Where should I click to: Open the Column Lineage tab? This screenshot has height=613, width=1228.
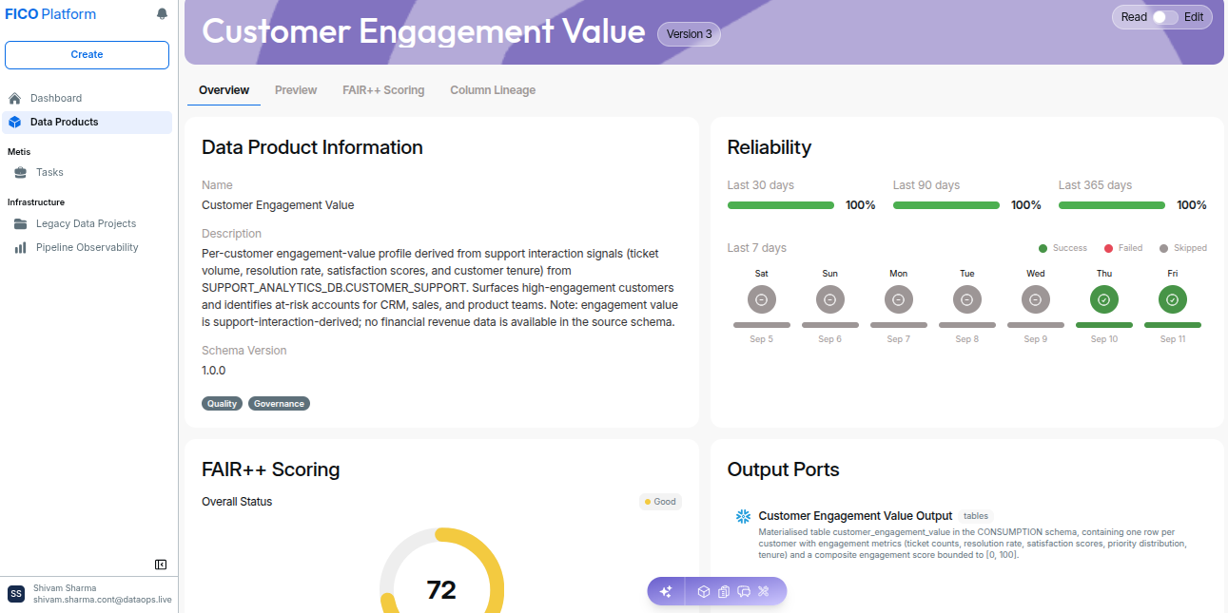(493, 90)
